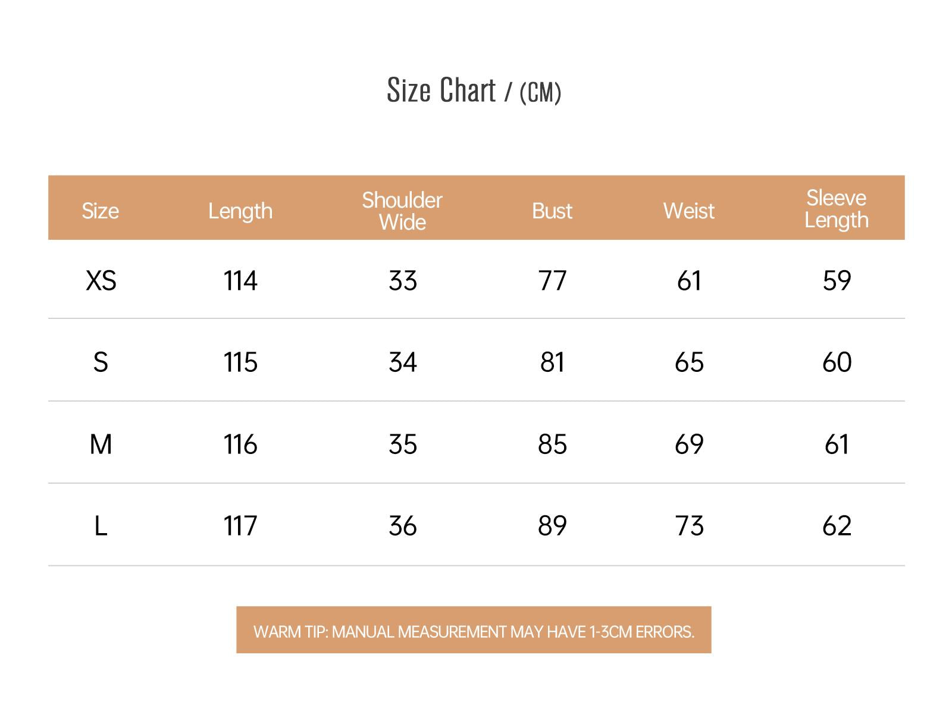Click the Weist column header

pyautogui.click(x=689, y=211)
